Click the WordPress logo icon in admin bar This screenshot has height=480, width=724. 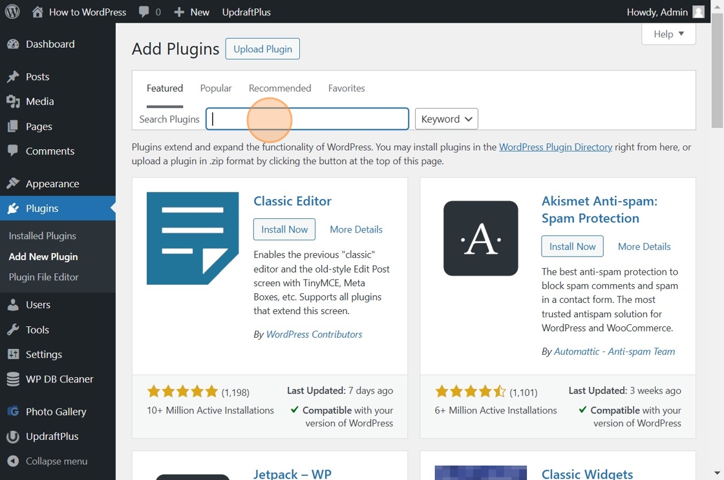point(12,12)
